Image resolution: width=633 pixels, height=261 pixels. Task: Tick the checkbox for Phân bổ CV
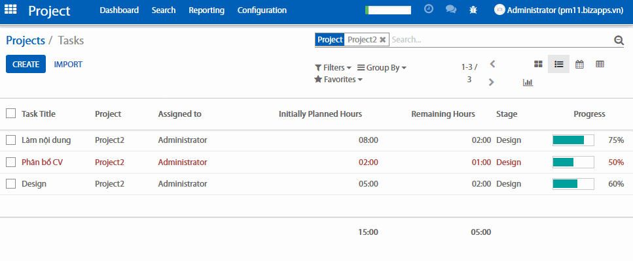10,162
